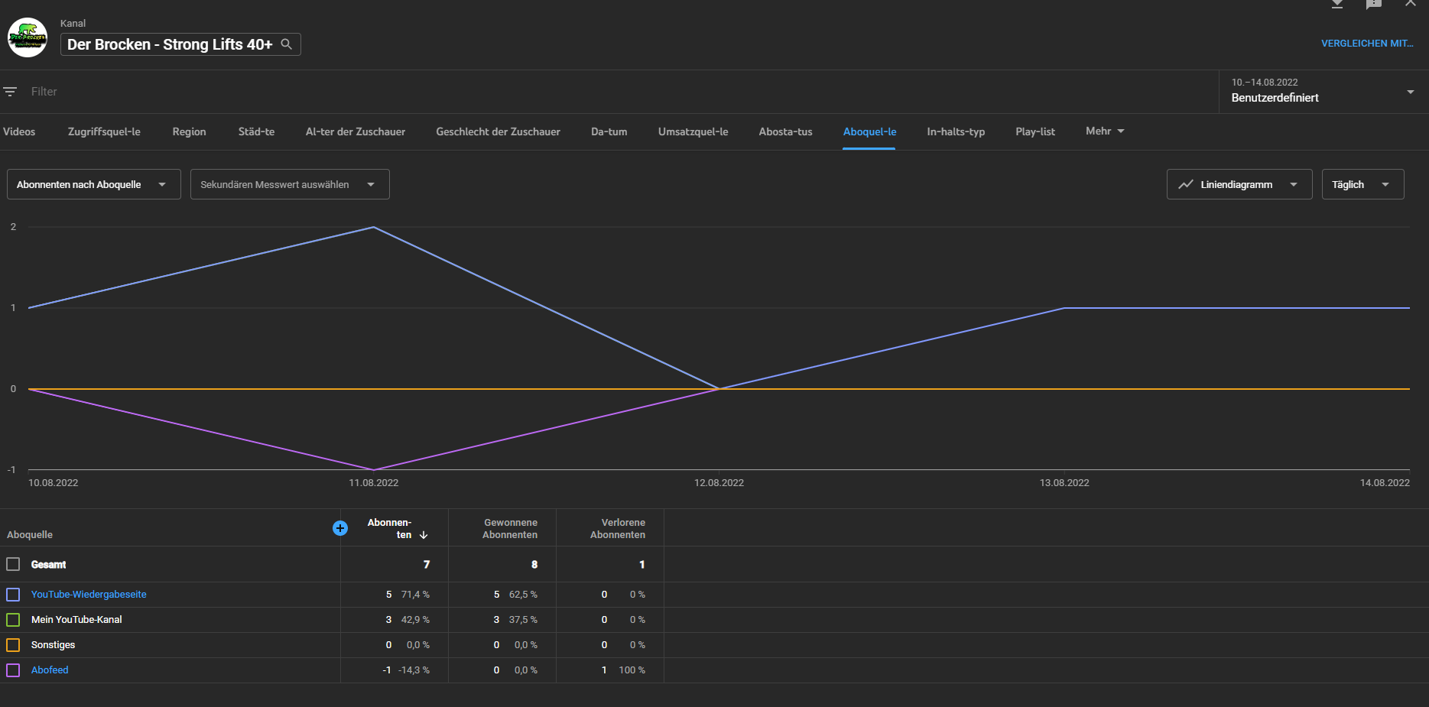This screenshot has height=707, width=1429.
Task: Toggle the Mein YouTube-Kanal checkbox
Action: point(13,620)
